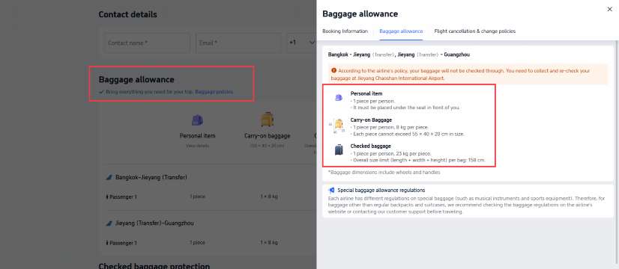
Task: Click the Special baggage allowance regulations heading
Action: [x=381, y=191]
